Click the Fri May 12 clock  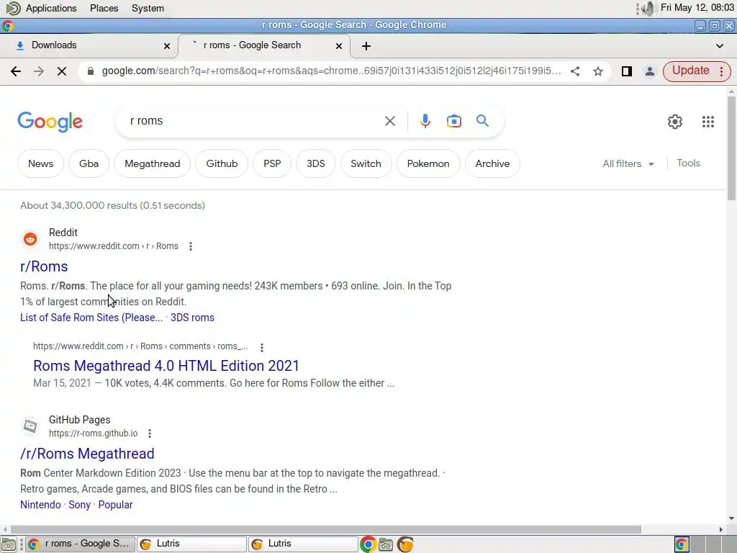pyautogui.click(x=697, y=7)
